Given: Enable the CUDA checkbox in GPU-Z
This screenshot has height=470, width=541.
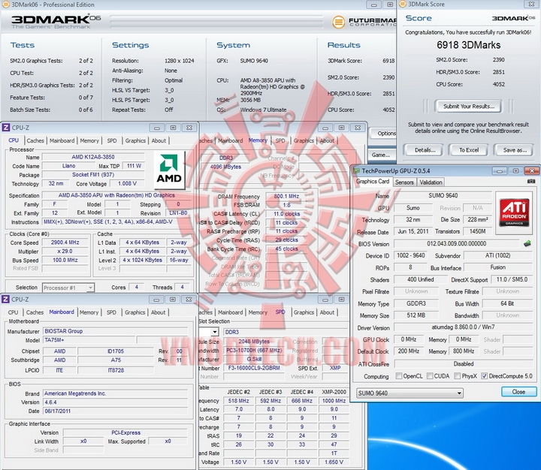Looking at the screenshot, I should [x=430, y=376].
